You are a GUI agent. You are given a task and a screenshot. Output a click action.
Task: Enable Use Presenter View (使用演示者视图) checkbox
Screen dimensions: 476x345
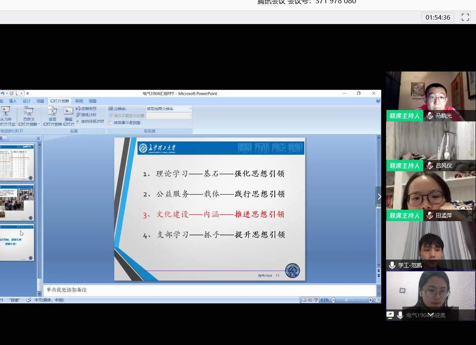pos(110,123)
